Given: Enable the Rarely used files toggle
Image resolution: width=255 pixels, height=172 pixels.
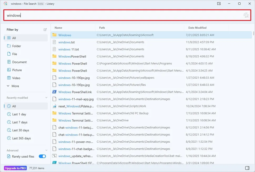Looking at the screenshot, I should 42,156.
